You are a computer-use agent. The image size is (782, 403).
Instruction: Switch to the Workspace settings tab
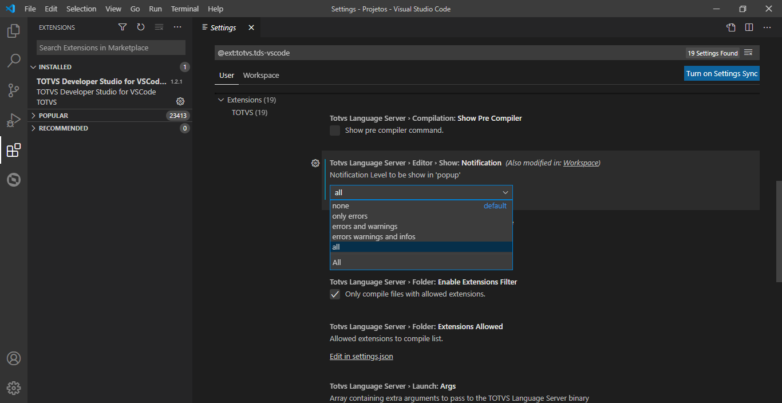(261, 75)
